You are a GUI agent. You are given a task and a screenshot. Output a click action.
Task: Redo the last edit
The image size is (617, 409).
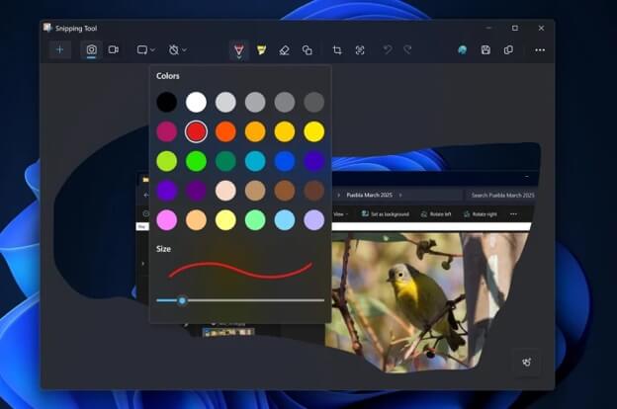pos(407,49)
